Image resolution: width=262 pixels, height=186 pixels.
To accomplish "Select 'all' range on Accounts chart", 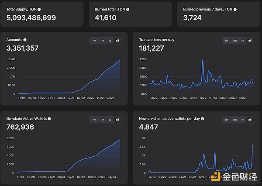I will pyautogui.click(x=117, y=41).
